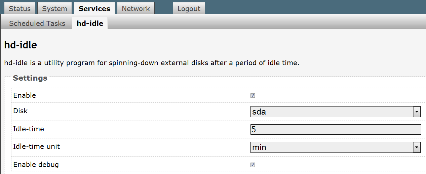Switch to the System tab
This screenshot has width=426, height=174.
(x=54, y=9)
